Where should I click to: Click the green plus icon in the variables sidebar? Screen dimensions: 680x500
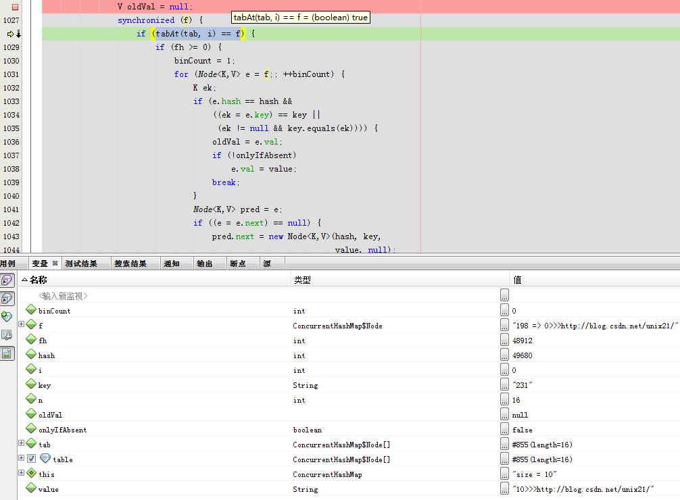[7, 317]
